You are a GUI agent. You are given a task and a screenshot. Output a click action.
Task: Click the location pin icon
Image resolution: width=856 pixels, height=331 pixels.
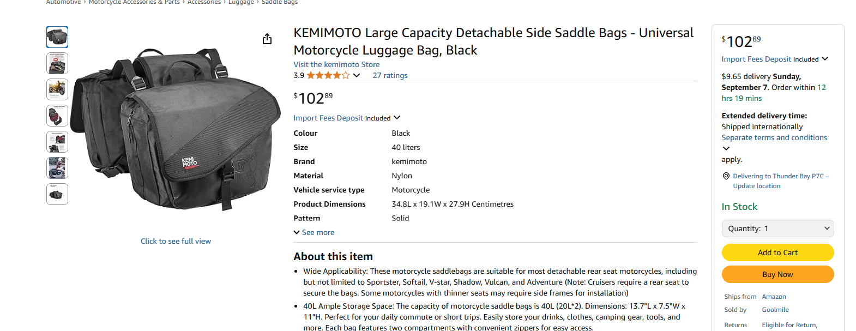(x=726, y=176)
